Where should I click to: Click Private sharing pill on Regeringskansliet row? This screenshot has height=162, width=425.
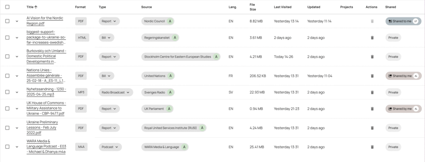393,38
